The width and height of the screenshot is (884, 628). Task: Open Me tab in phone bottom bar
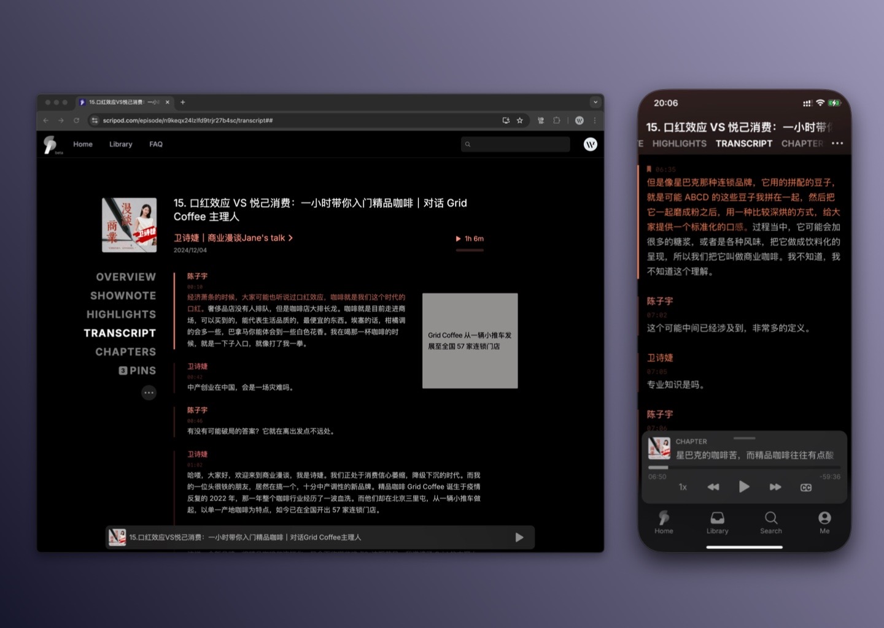[824, 523]
